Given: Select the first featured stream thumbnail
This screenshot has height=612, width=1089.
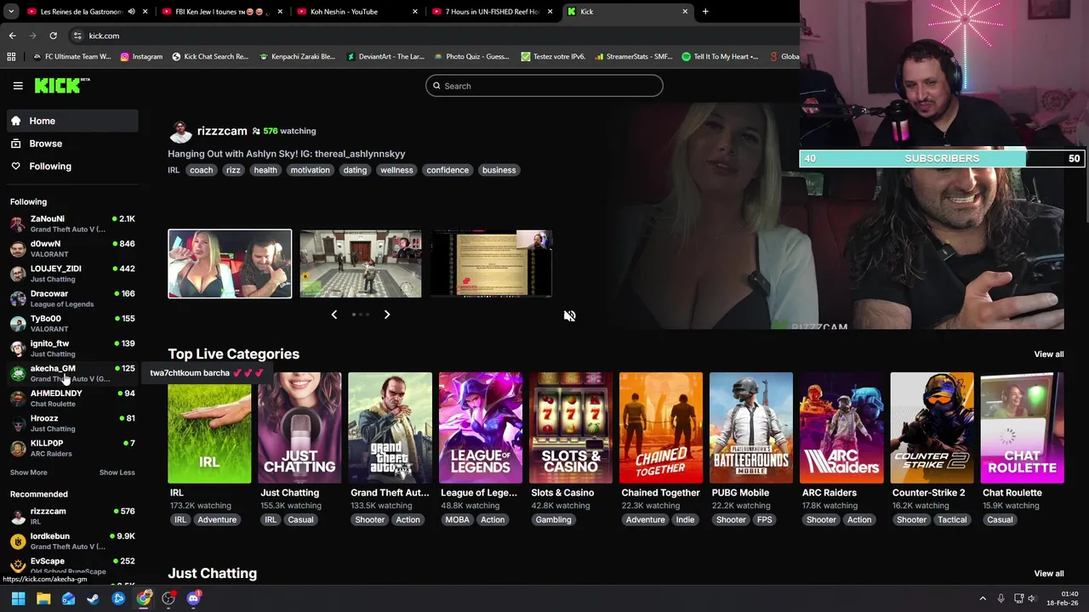Looking at the screenshot, I should point(230,263).
